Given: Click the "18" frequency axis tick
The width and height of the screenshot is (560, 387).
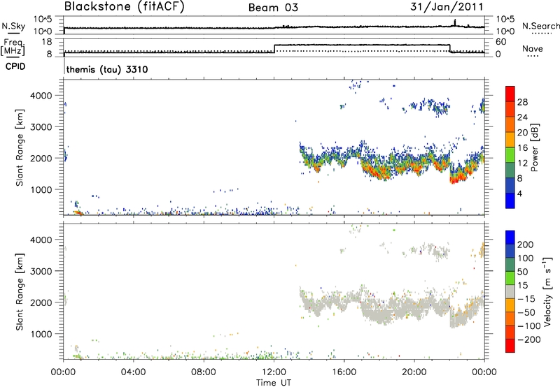Looking at the screenshot, I should [x=47, y=42].
